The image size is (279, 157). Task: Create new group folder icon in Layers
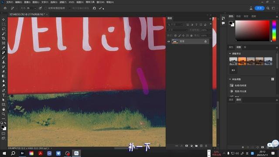click(196, 146)
